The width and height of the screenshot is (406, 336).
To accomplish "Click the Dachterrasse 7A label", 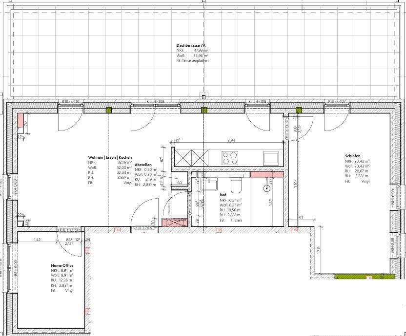I will (x=191, y=45).
